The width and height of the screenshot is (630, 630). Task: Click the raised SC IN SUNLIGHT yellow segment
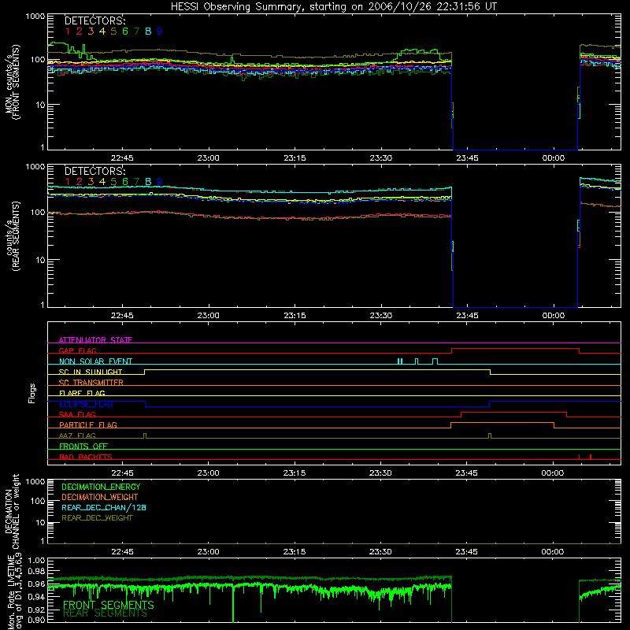tap(317, 369)
